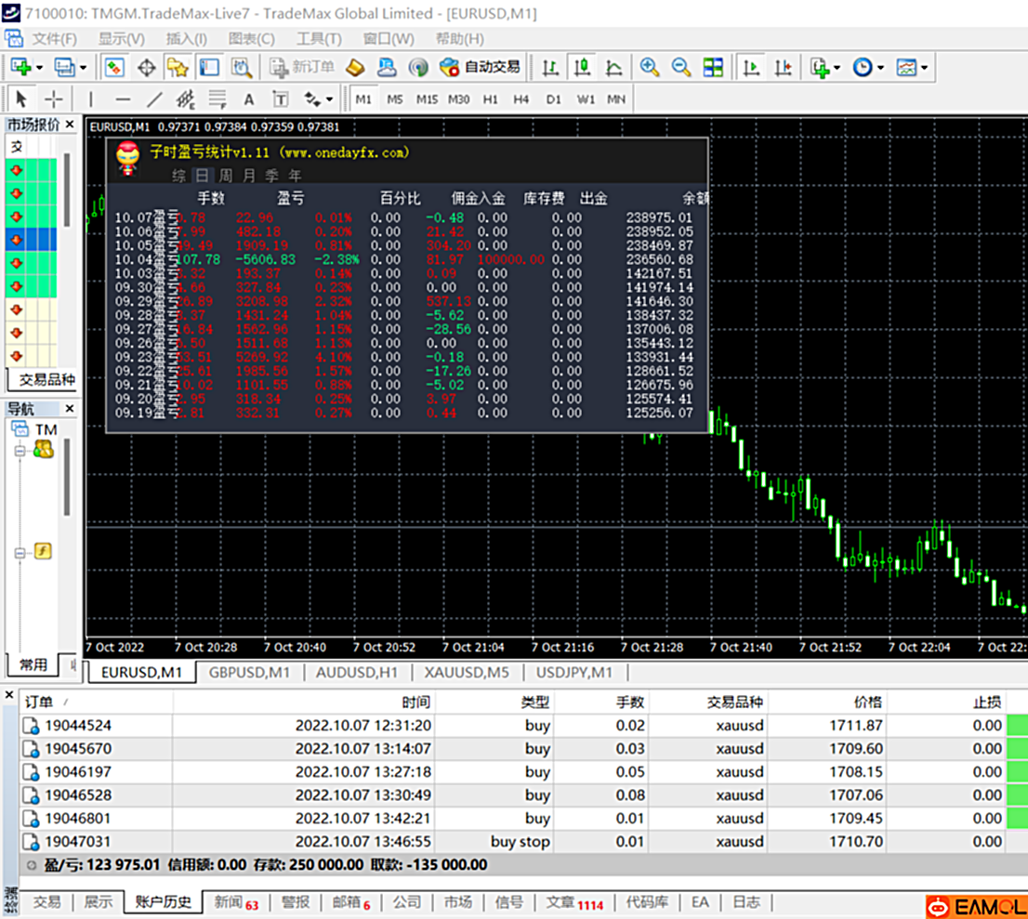The height and width of the screenshot is (919, 1028).
Task: Select the H4 timeframe button
Action: tap(521, 99)
